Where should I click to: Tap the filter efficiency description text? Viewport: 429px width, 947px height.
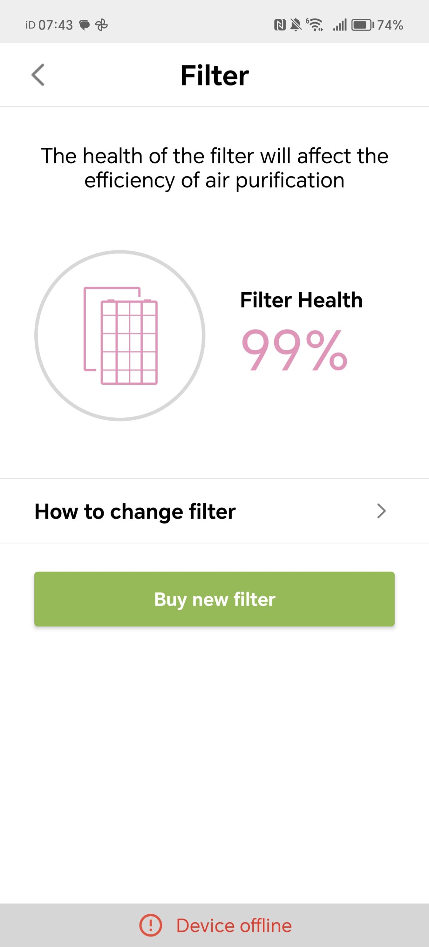[x=214, y=168]
